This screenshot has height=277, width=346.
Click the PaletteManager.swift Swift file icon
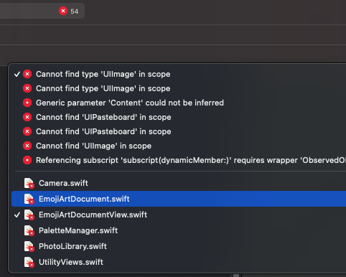[29, 230]
